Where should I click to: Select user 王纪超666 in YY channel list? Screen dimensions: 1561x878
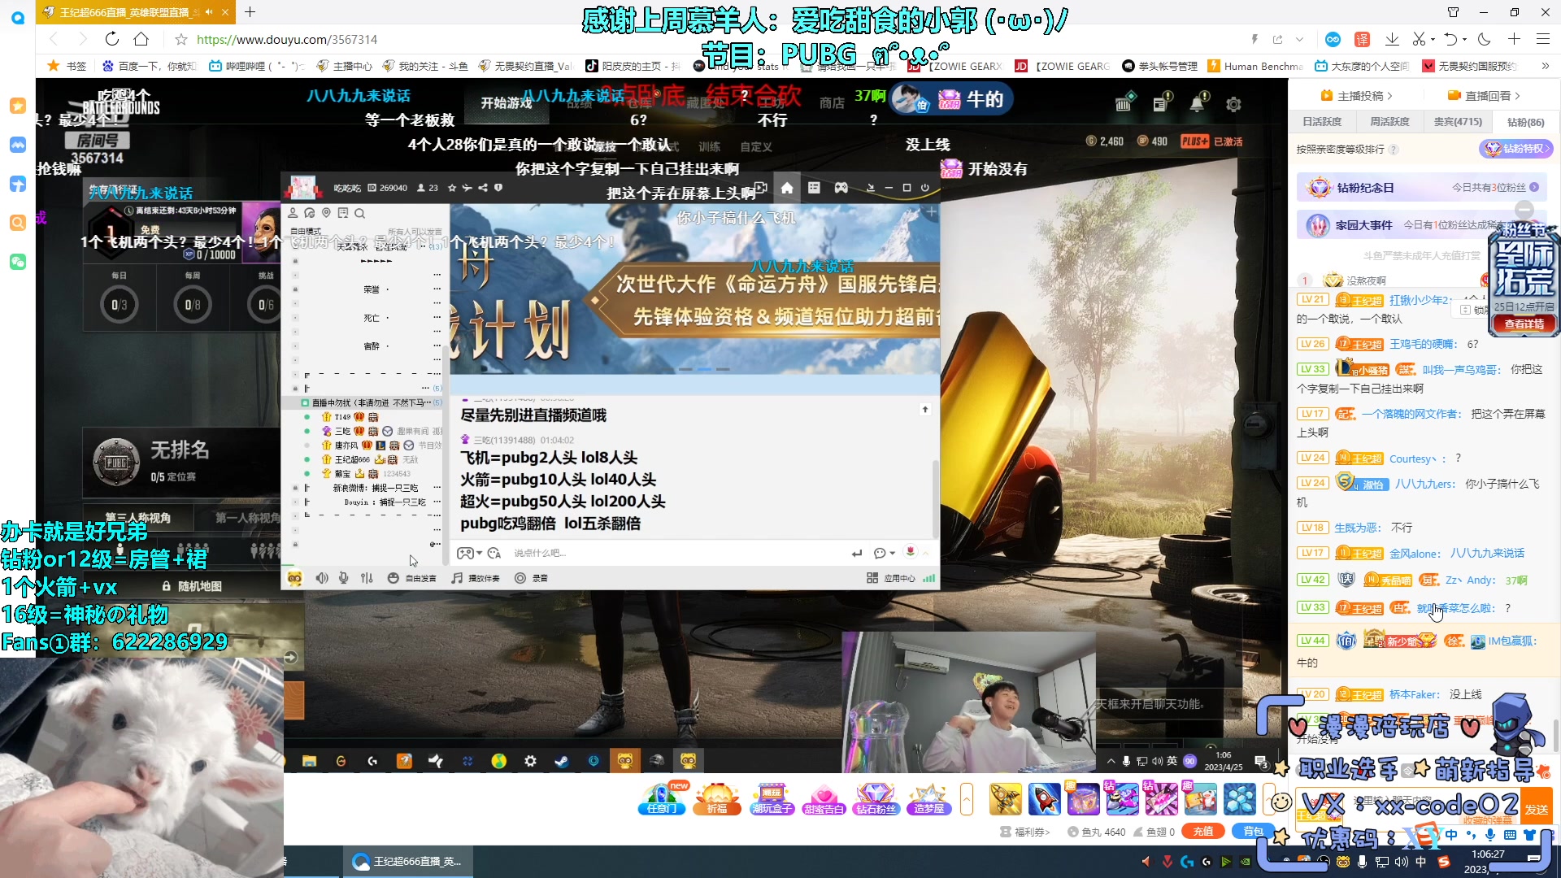coord(351,459)
